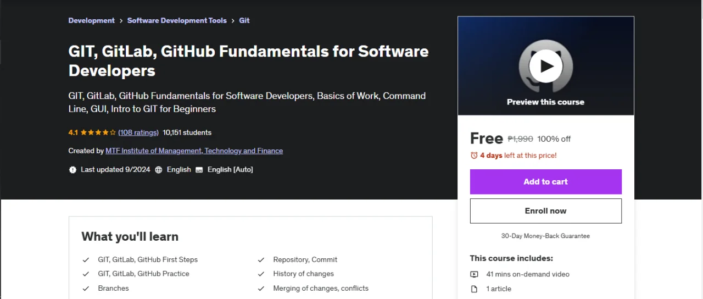Click 'GIT, GitLab, GitHub Practice' list item
Viewport: 703px width, 299px height.
(x=144, y=274)
